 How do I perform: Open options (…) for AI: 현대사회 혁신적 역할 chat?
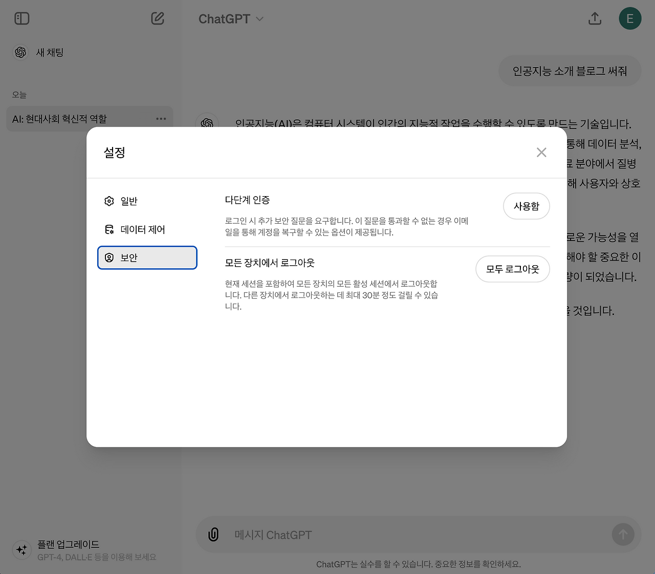point(161,119)
